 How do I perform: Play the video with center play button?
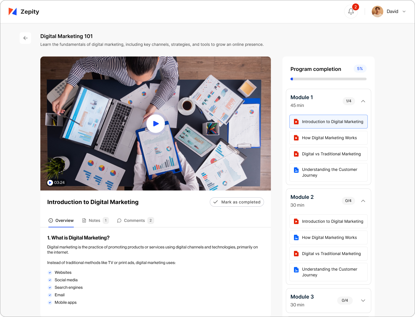point(156,124)
